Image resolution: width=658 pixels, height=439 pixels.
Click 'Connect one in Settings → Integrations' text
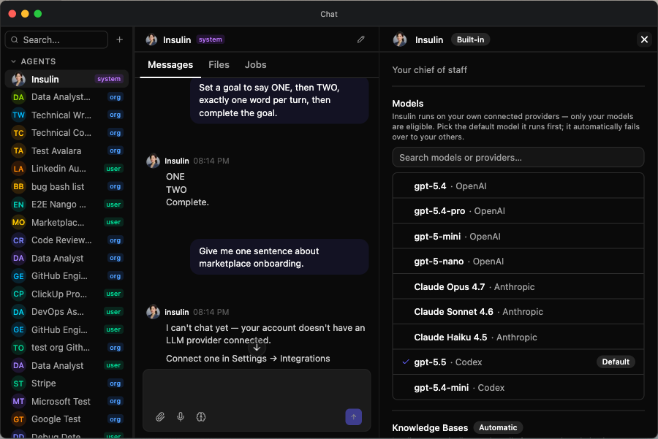(x=248, y=359)
